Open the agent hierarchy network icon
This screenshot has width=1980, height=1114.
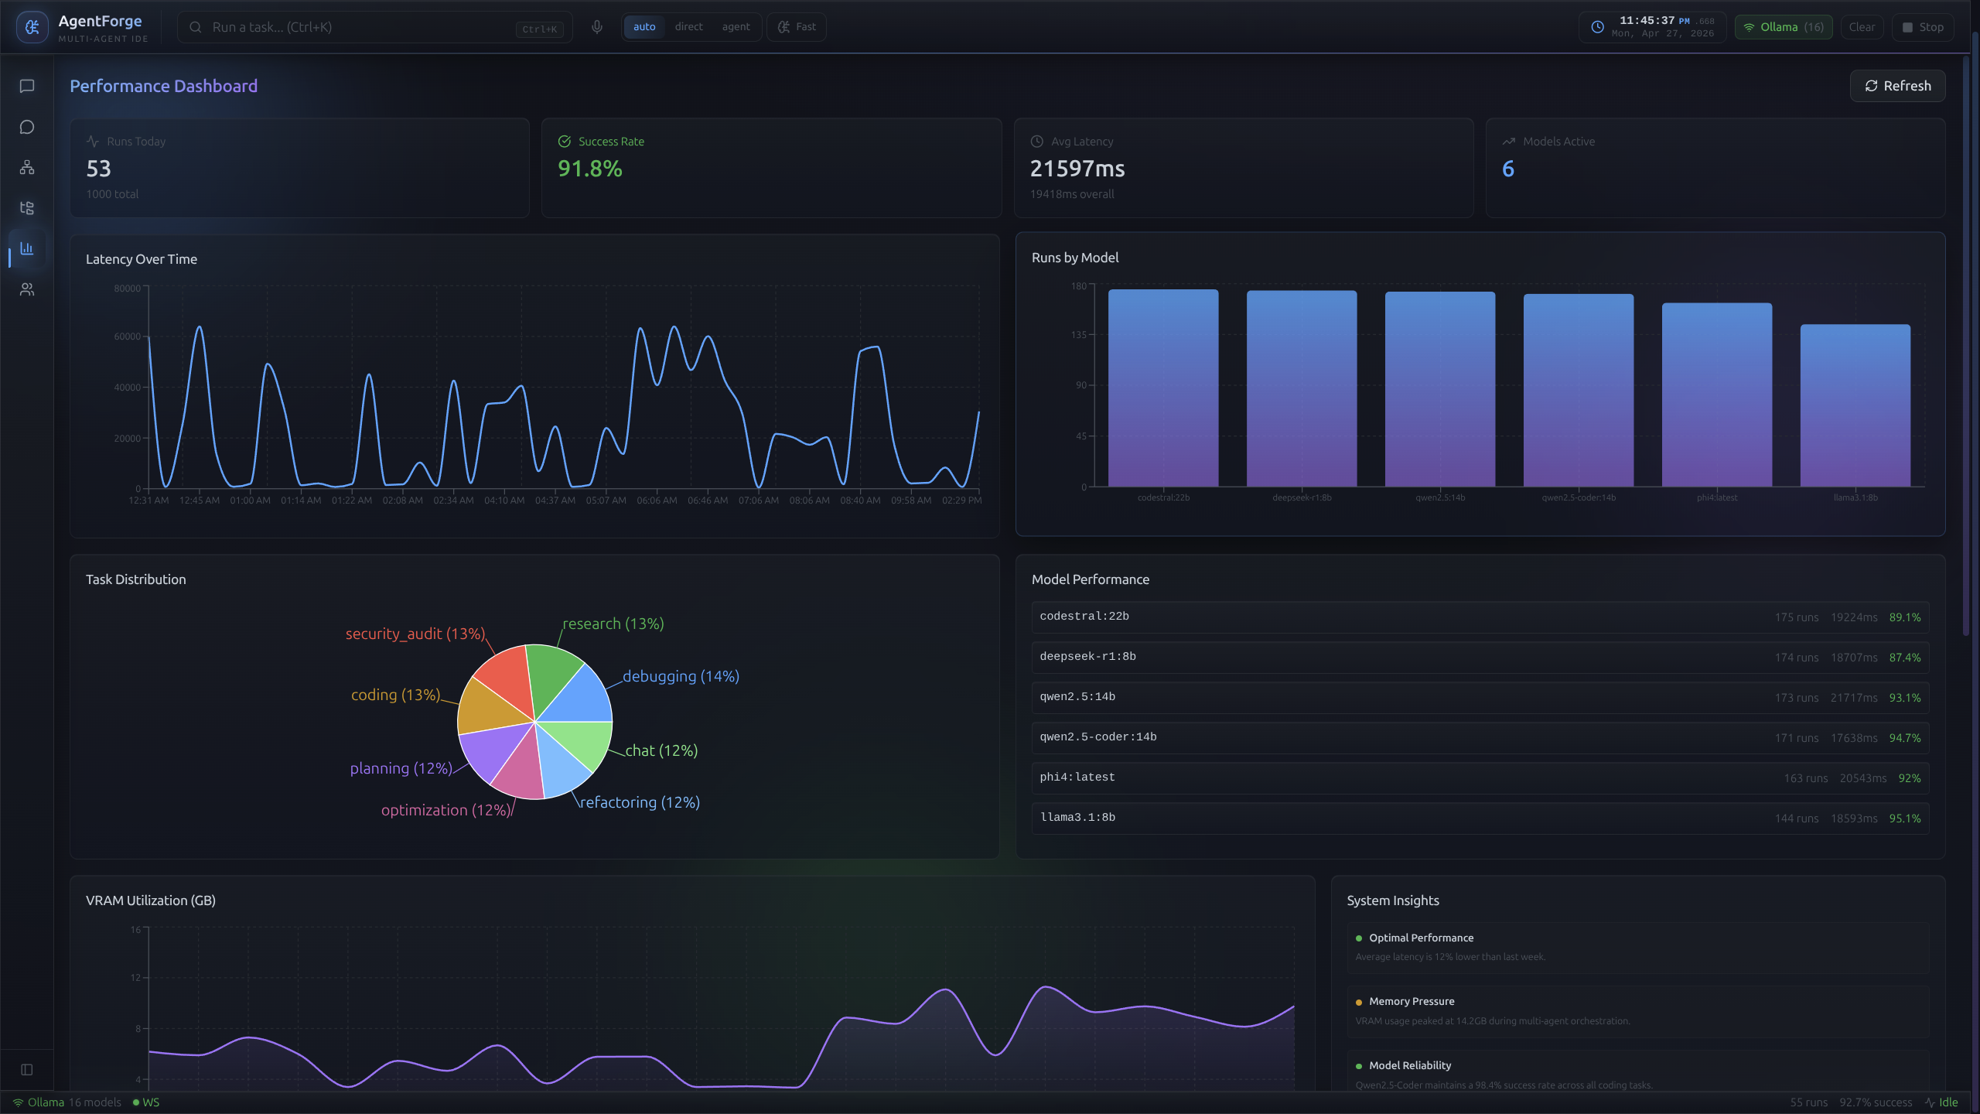pyautogui.click(x=27, y=167)
